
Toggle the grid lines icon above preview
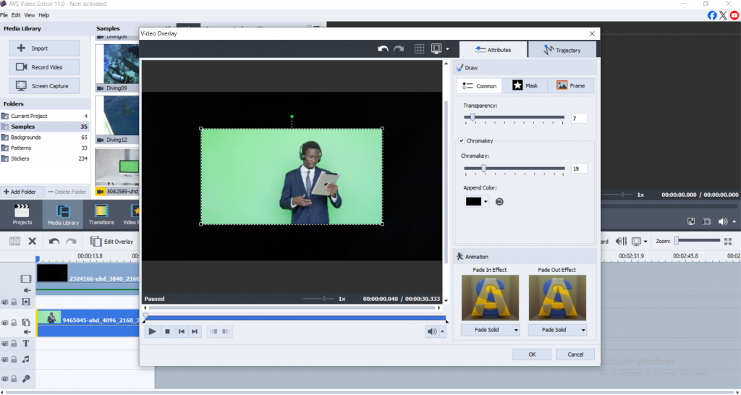point(419,49)
